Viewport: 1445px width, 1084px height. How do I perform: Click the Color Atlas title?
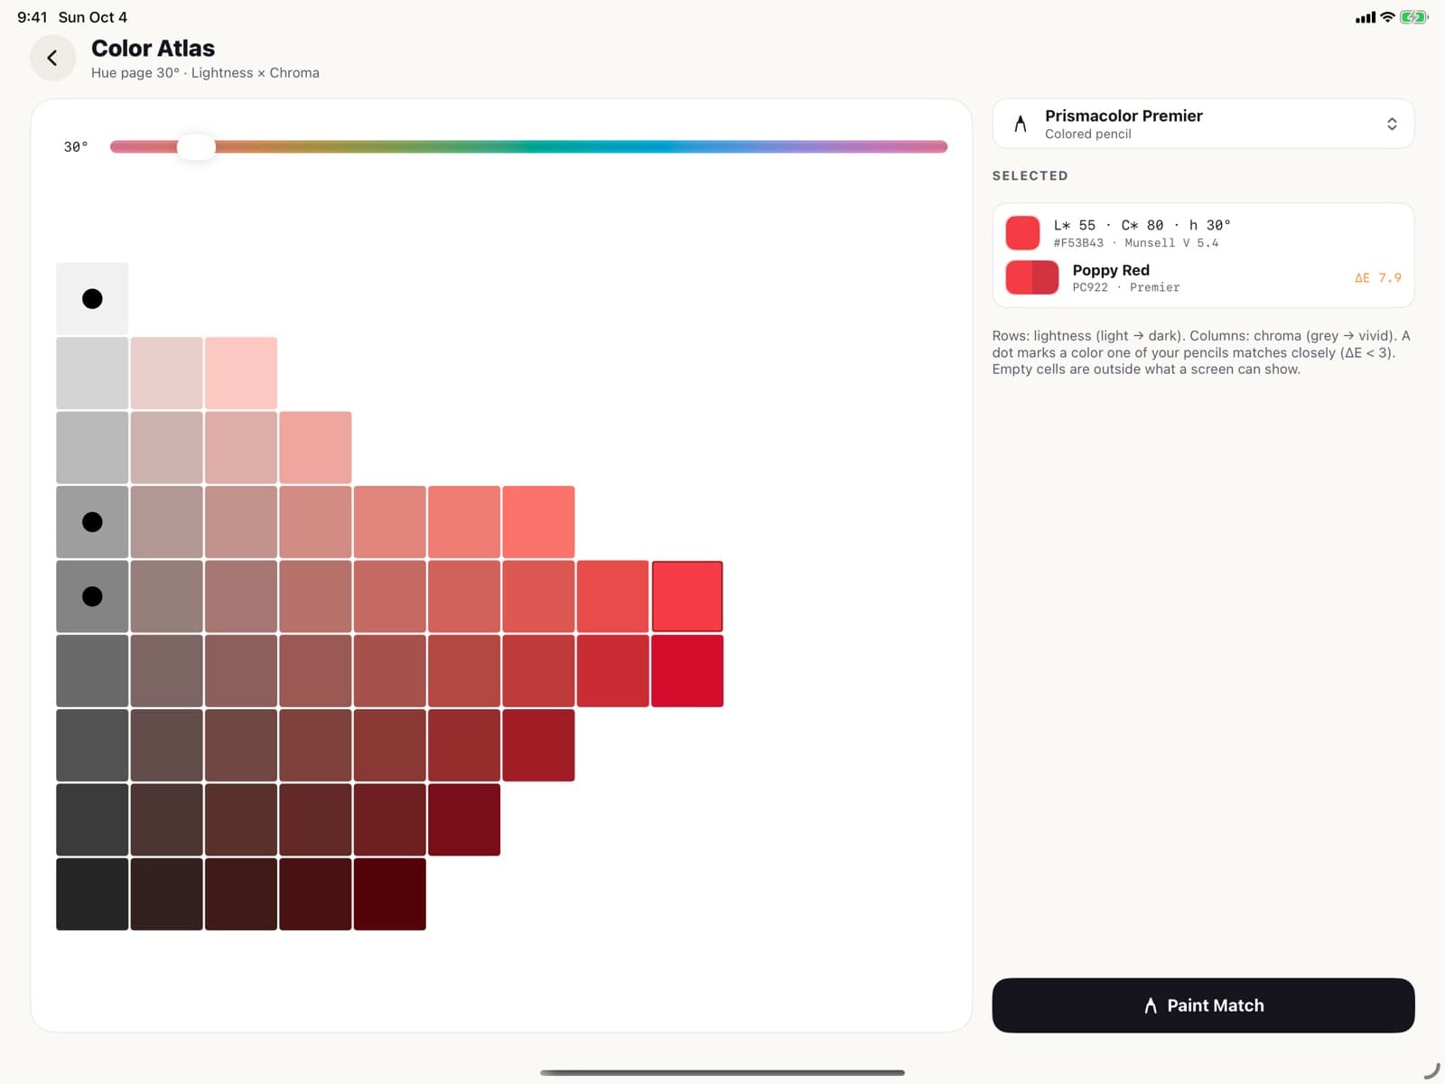coord(154,49)
